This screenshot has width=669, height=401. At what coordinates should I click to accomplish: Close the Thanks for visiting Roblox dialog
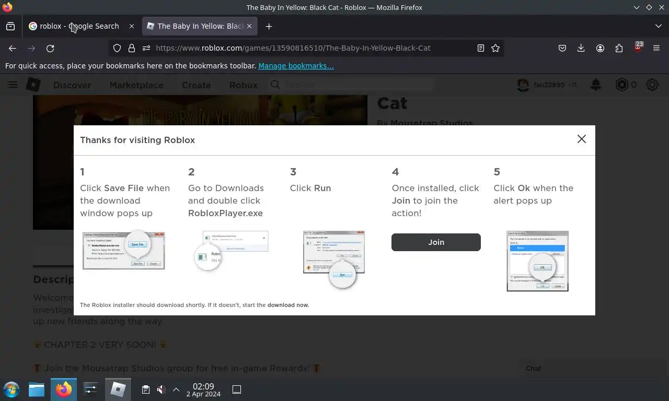click(x=581, y=139)
